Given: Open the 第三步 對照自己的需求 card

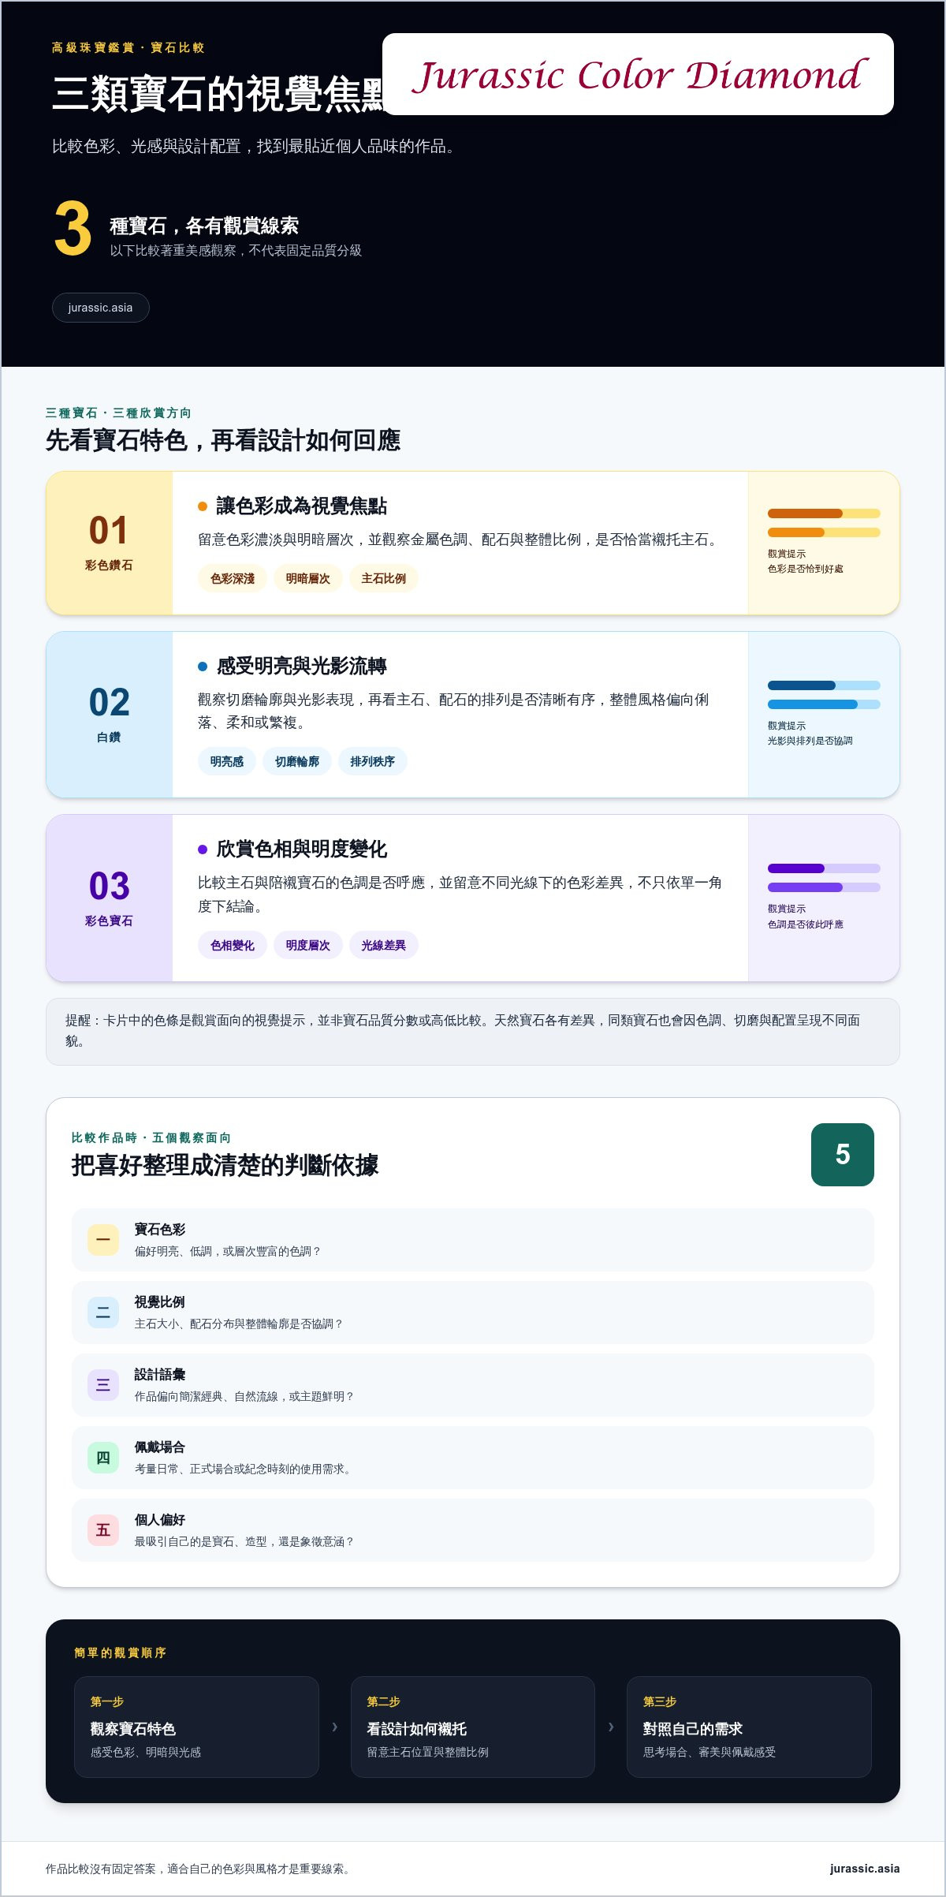Looking at the screenshot, I should [749, 1727].
